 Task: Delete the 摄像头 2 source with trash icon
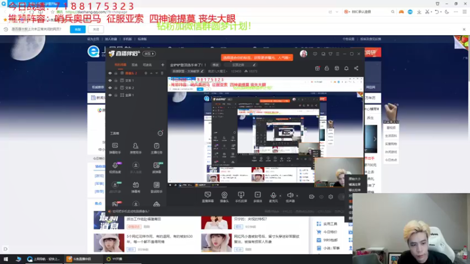point(162,73)
